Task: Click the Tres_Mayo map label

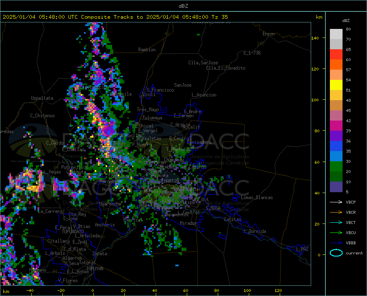Action: tap(148, 110)
